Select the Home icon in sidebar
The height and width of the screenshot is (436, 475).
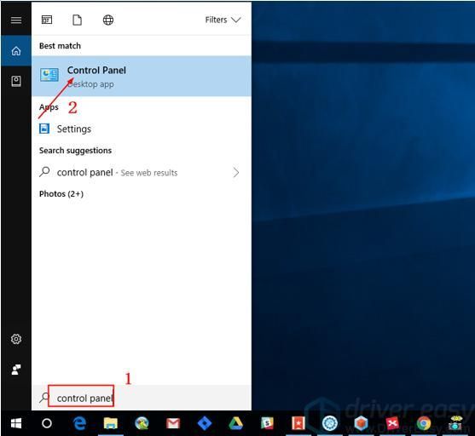[x=16, y=50]
